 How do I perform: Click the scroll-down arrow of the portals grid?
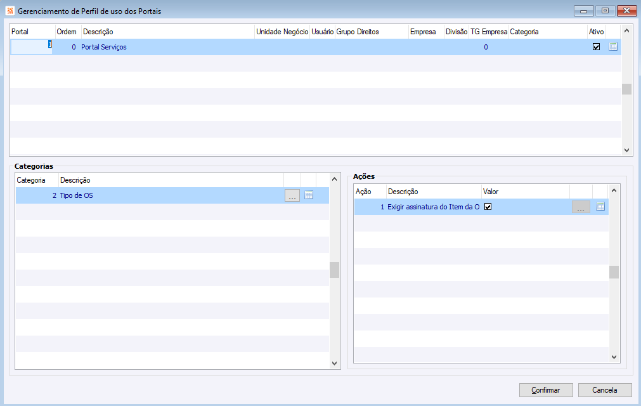coord(626,150)
